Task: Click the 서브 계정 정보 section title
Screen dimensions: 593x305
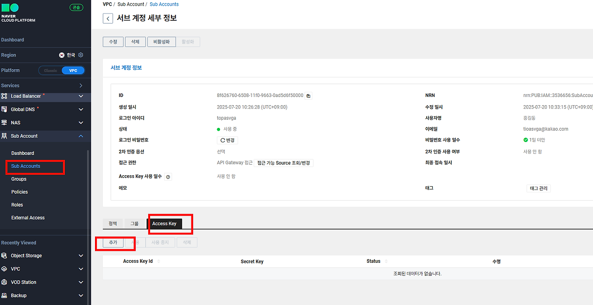Action: tap(126, 68)
